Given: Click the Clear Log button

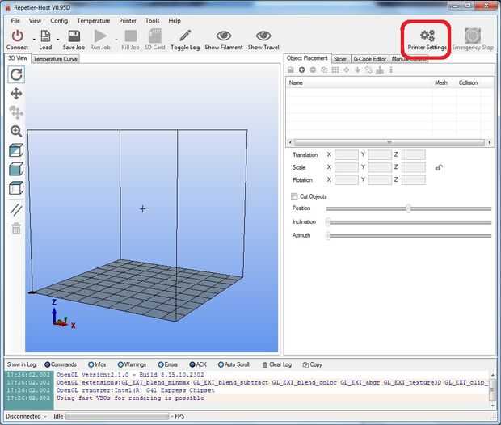Looking at the screenshot, I should coord(276,364).
